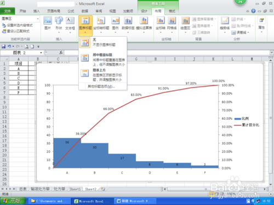Select column header G
274x205 pixels.
click(136, 59)
